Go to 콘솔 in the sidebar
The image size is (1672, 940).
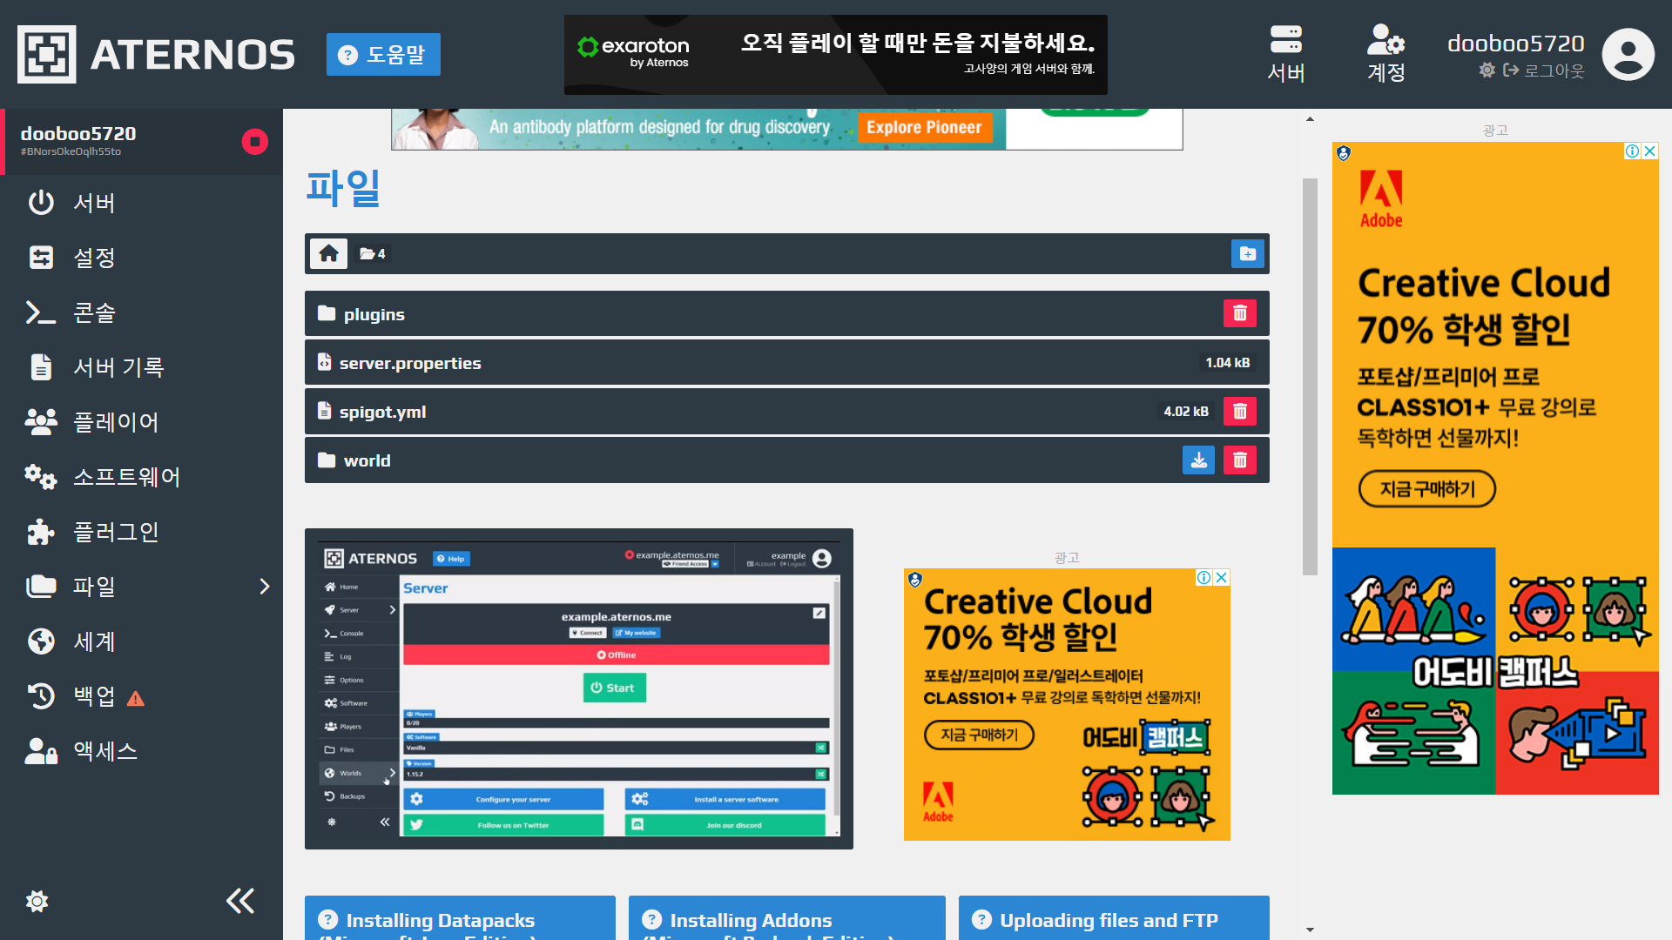(94, 312)
